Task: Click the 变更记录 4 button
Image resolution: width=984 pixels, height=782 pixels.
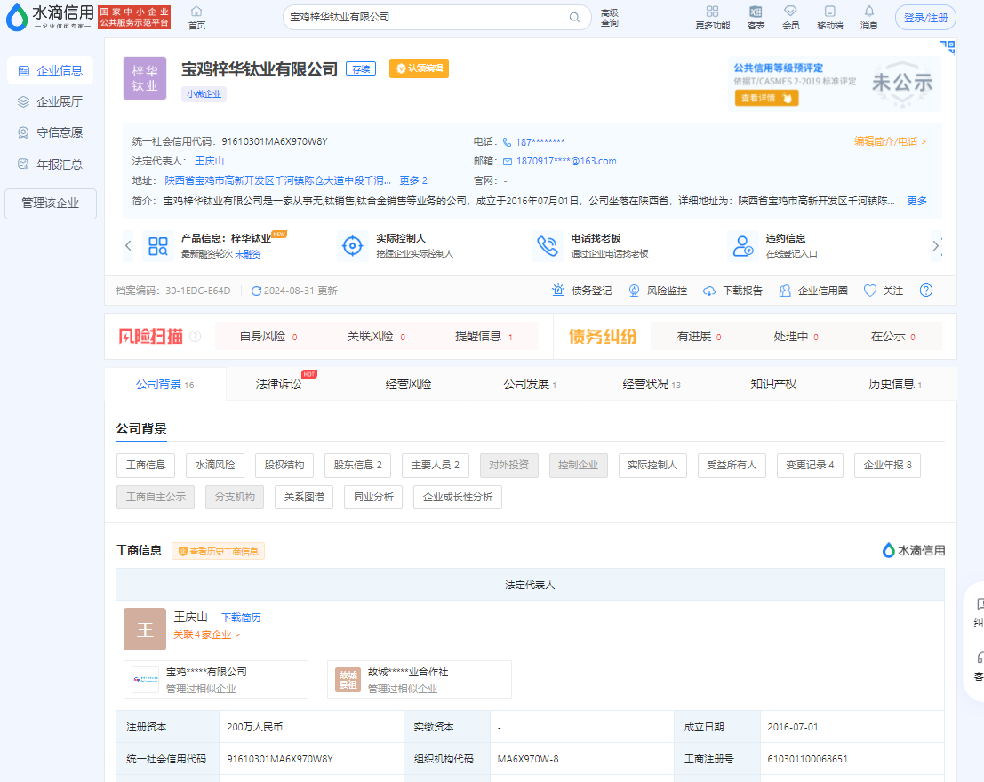Action: 810,465
